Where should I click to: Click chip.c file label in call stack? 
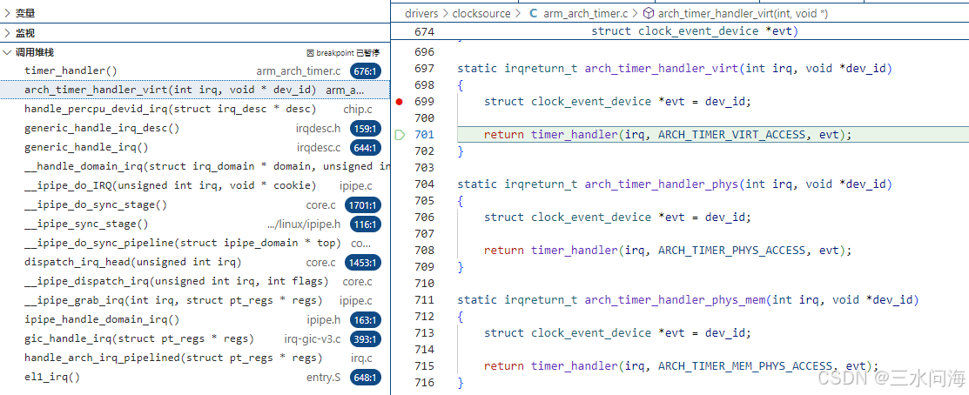(x=357, y=110)
